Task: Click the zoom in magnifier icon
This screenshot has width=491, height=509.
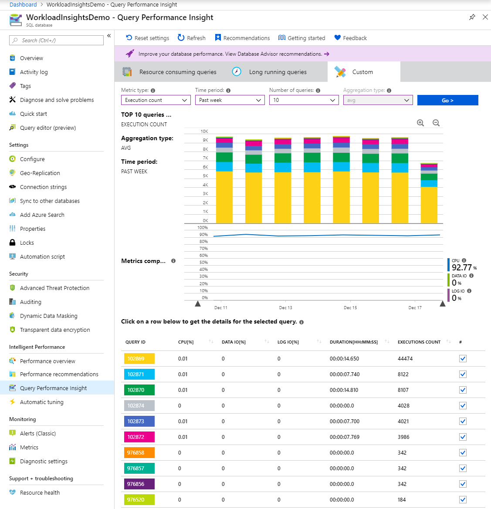Action: click(x=420, y=123)
